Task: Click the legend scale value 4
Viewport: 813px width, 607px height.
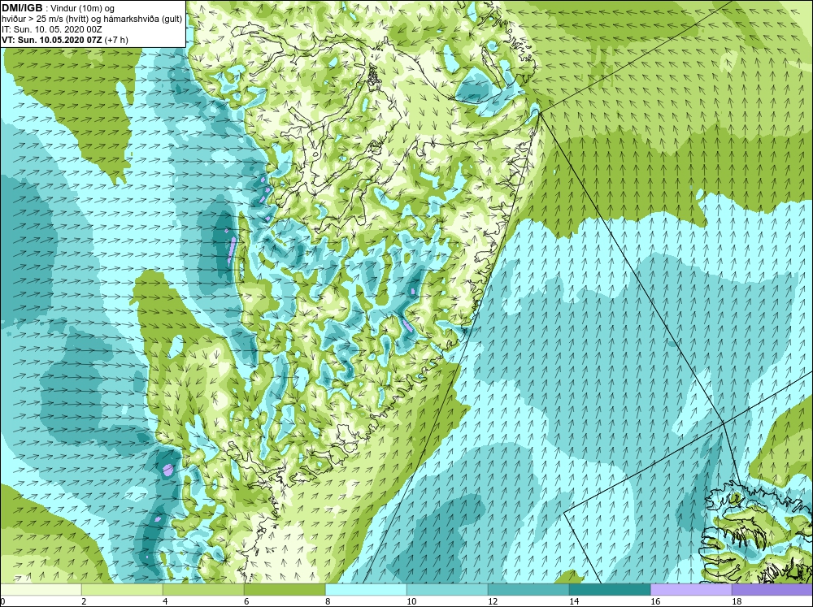Action: 165,601
